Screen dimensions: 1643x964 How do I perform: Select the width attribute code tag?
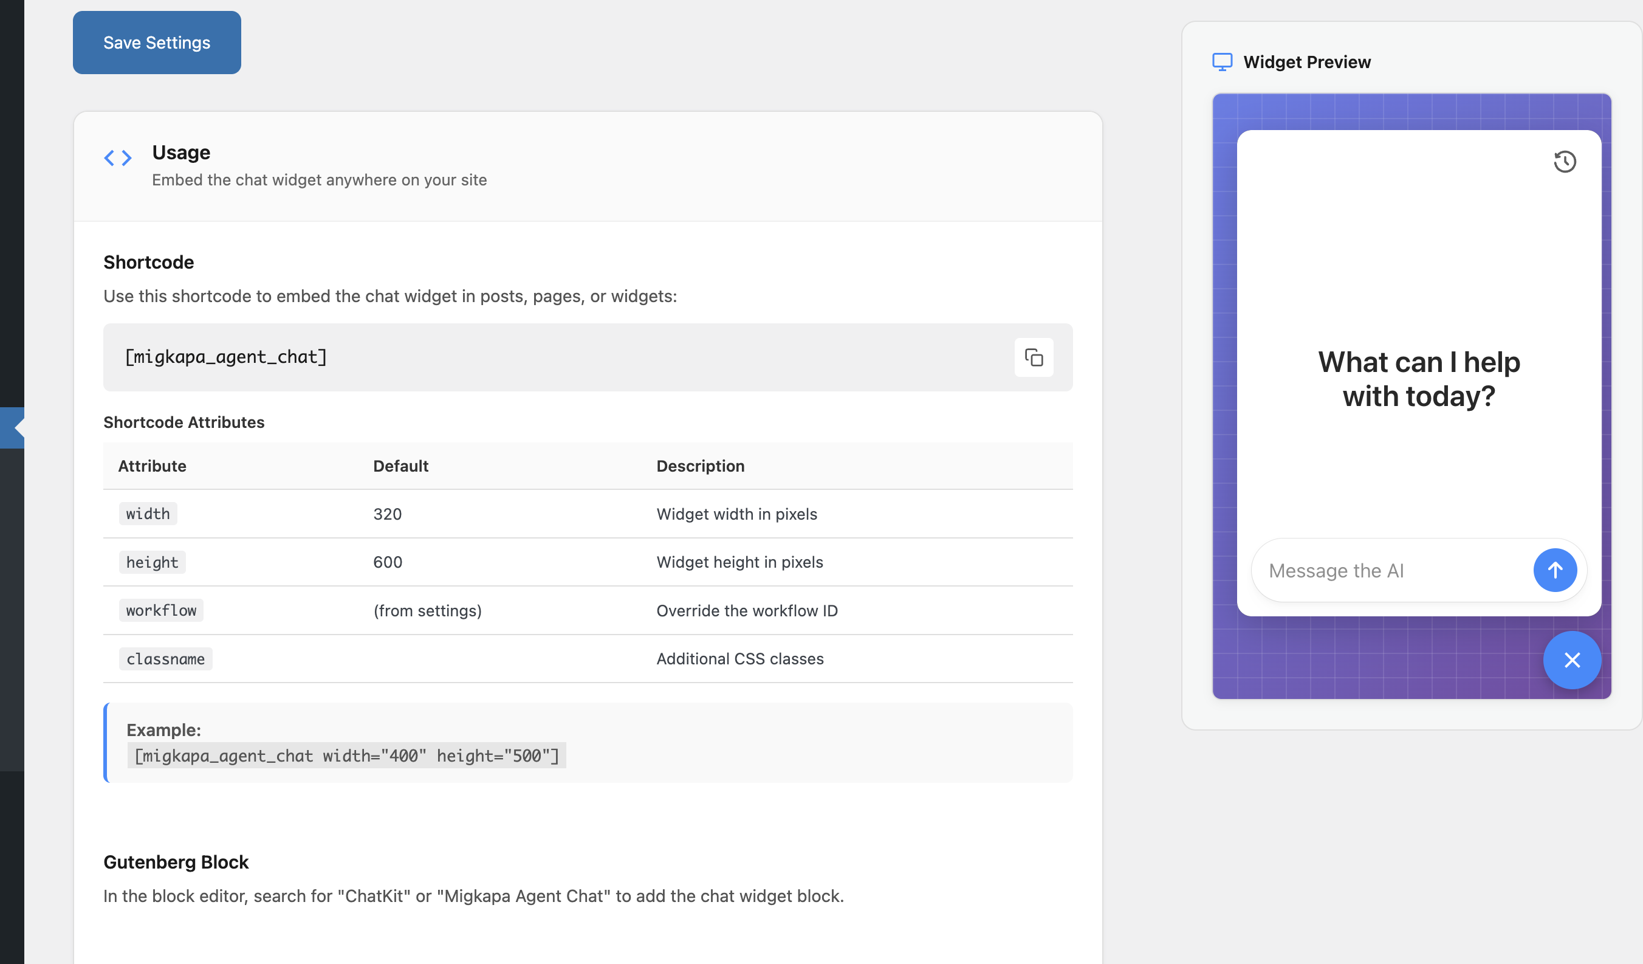tap(148, 514)
